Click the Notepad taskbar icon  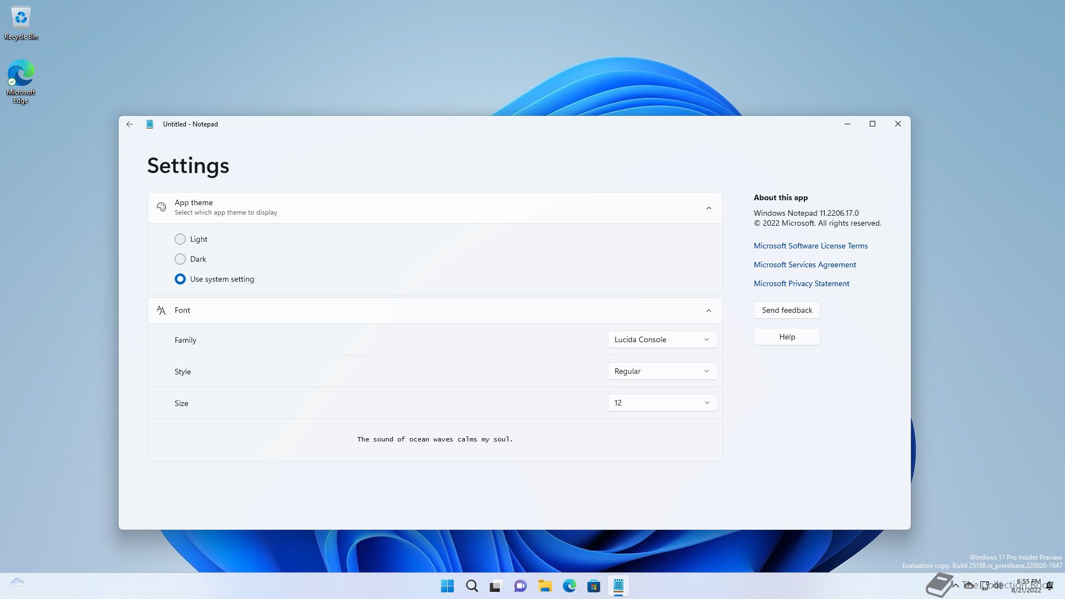click(x=618, y=586)
